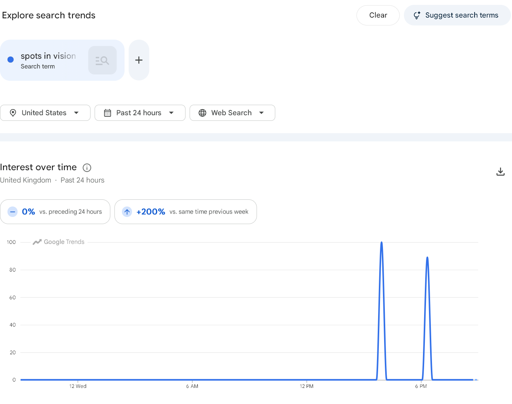Click the blue color dot for spots in vision
This screenshot has width=512, height=404.
(11, 59)
